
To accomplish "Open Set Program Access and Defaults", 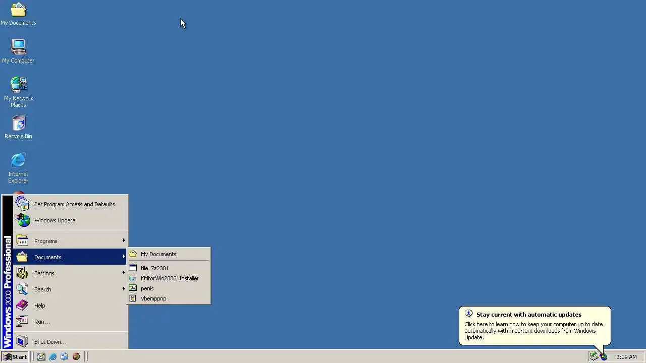I will (x=71, y=204).
